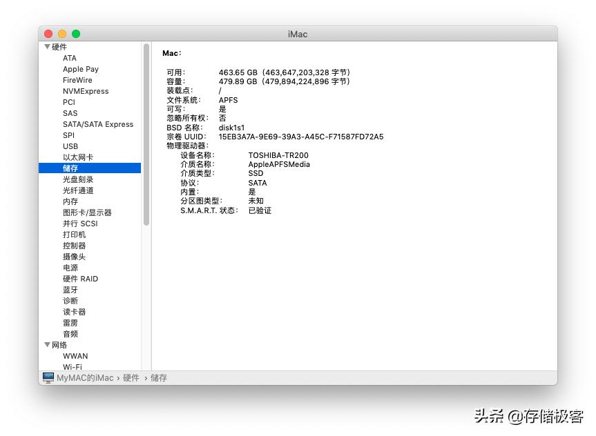Click MyMAC的iMac in the path bar
Image resolution: width=596 pixels, height=436 pixels.
[x=85, y=378]
